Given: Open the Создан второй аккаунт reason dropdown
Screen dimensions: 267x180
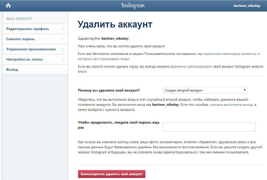Looking at the screenshot, I should coord(205,90).
